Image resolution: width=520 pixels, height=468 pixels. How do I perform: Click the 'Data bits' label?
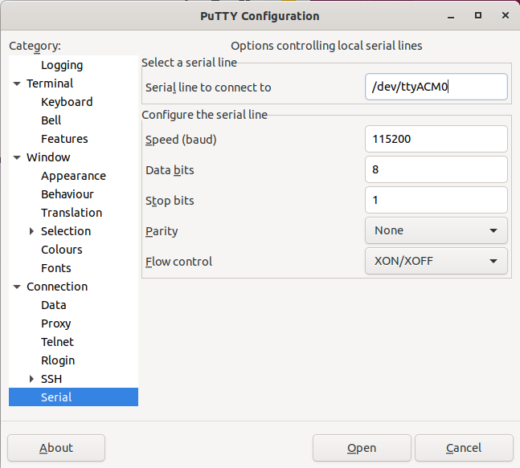click(170, 170)
